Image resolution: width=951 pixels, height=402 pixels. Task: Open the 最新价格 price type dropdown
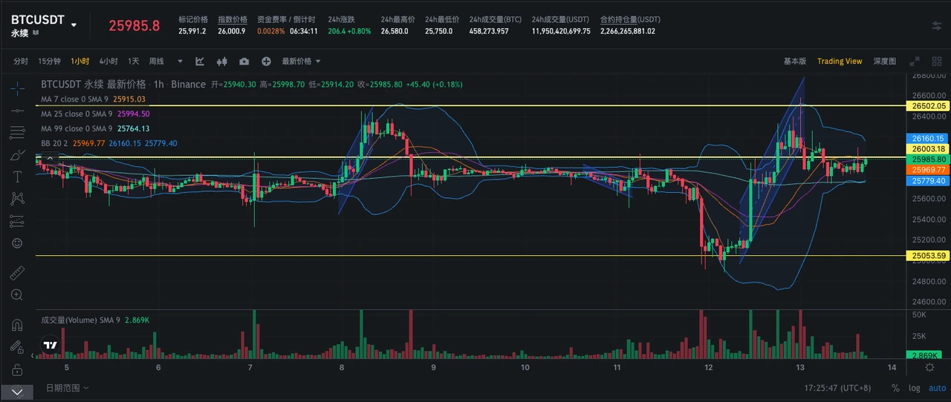pos(301,61)
